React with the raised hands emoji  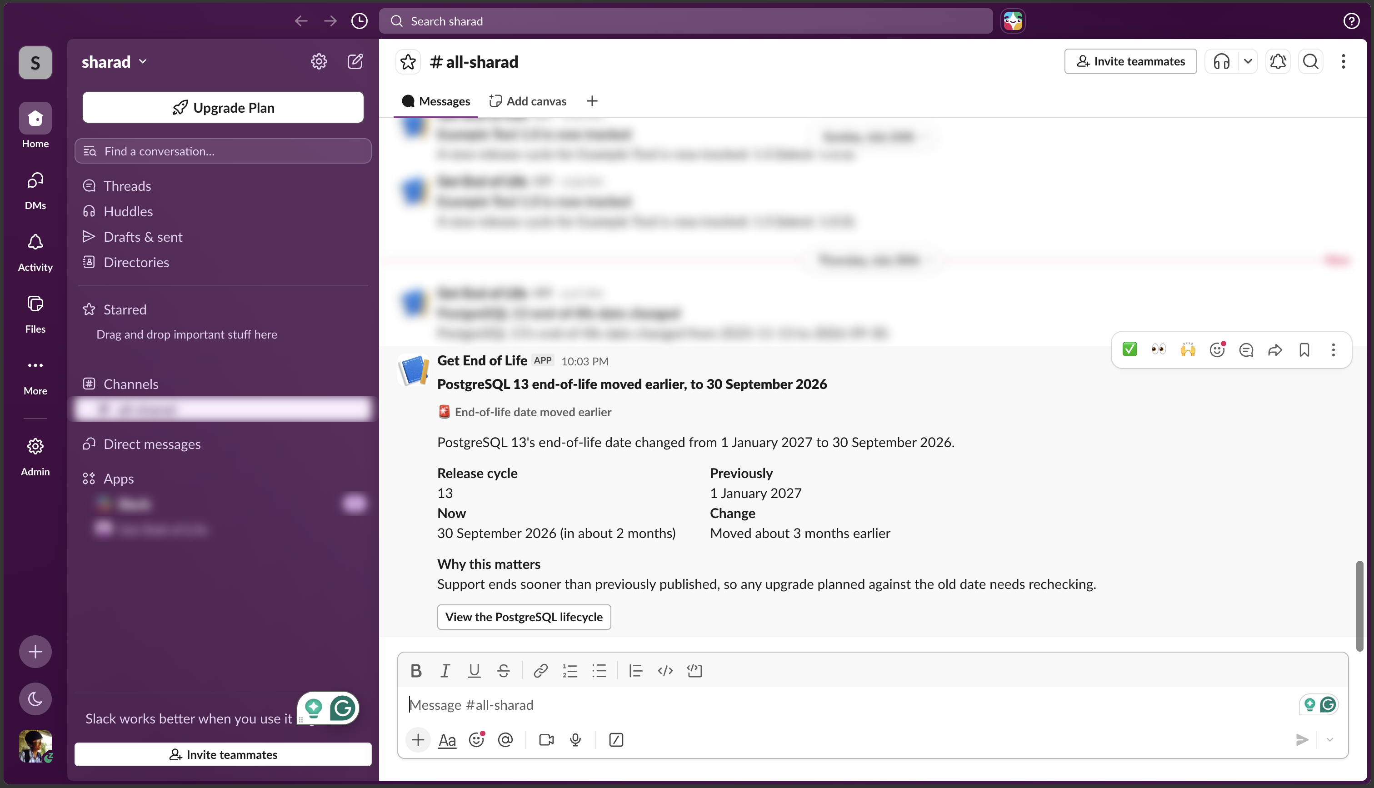click(x=1188, y=349)
